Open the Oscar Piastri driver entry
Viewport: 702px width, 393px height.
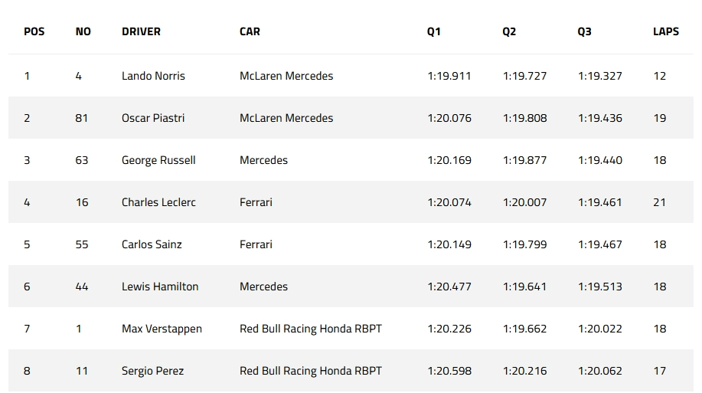click(x=153, y=118)
